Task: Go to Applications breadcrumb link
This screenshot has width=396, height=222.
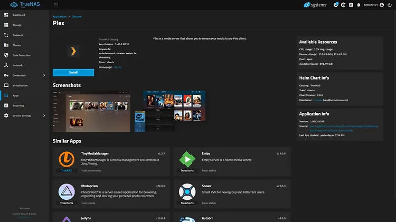Action: tap(60, 17)
